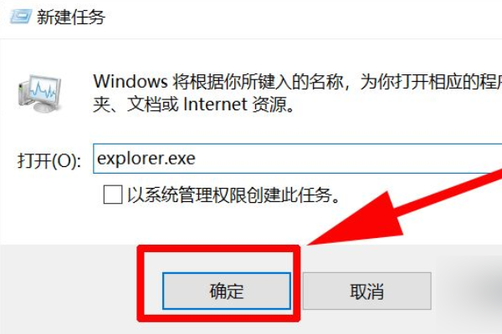Screen dimensions: 502x334
Task: Click the gray footer area beside 取消
Action: click(x=464, y=291)
